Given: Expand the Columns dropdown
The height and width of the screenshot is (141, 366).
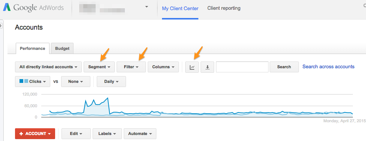Looking at the screenshot, I should point(163,67).
